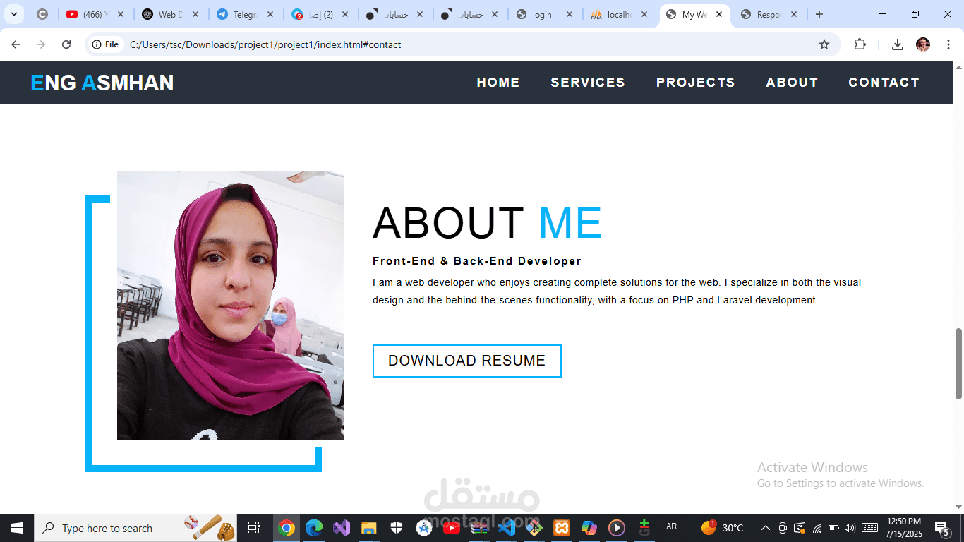Navigate to PROJECTS section
The image size is (964, 542).
(696, 83)
